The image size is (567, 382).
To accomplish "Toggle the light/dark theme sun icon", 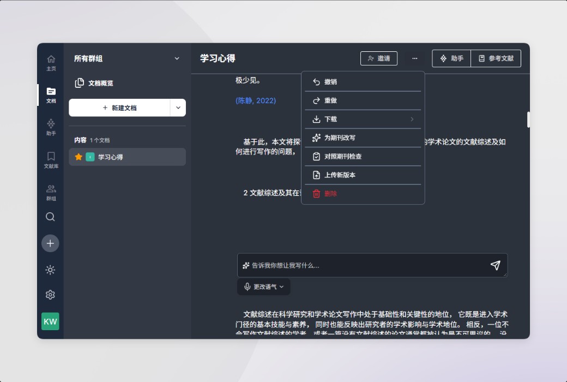I will tap(50, 270).
